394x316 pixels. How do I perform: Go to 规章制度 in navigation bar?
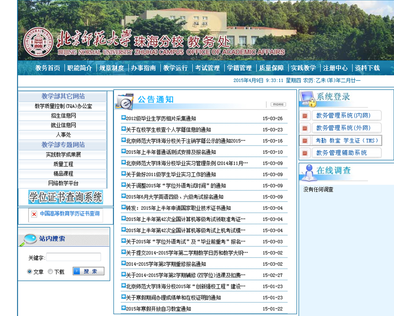(112, 68)
